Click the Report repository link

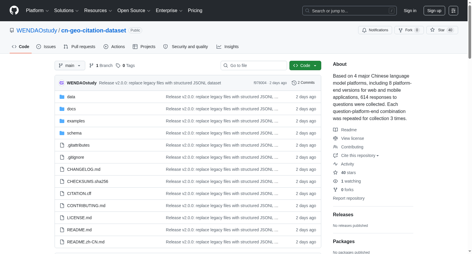[x=349, y=198]
